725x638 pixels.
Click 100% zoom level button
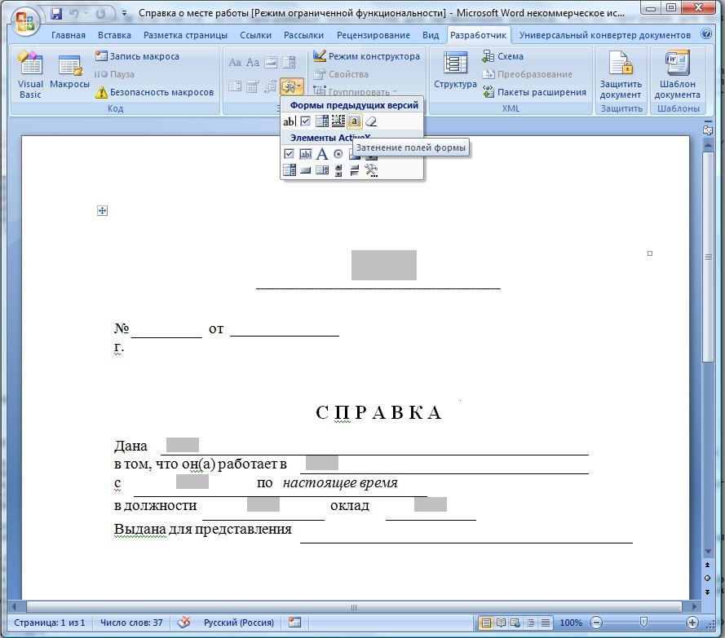pyautogui.click(x=571, y=623)
